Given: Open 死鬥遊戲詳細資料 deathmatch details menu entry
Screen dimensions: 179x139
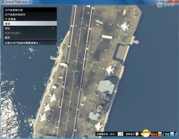Looking at the screenshot, I should 30,15.
